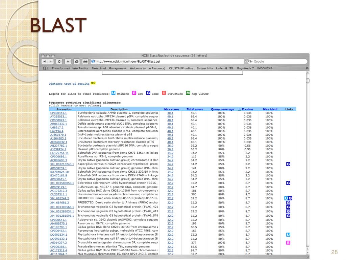Screen dimensions: 346x260
Task: Click the browser forward arrow button
Action: [x=51, y=62]
